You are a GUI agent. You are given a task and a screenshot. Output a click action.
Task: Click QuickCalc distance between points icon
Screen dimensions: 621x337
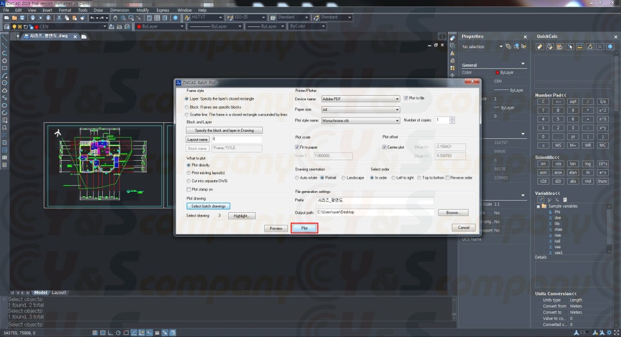580,47
